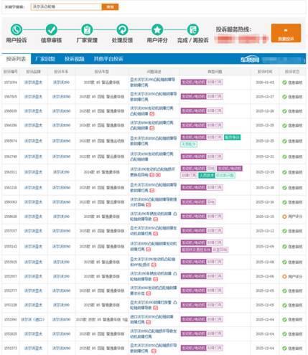Click the 用户评分 star step icon
Viewport: 308px width, 355px height.
[x=157, y=30]
